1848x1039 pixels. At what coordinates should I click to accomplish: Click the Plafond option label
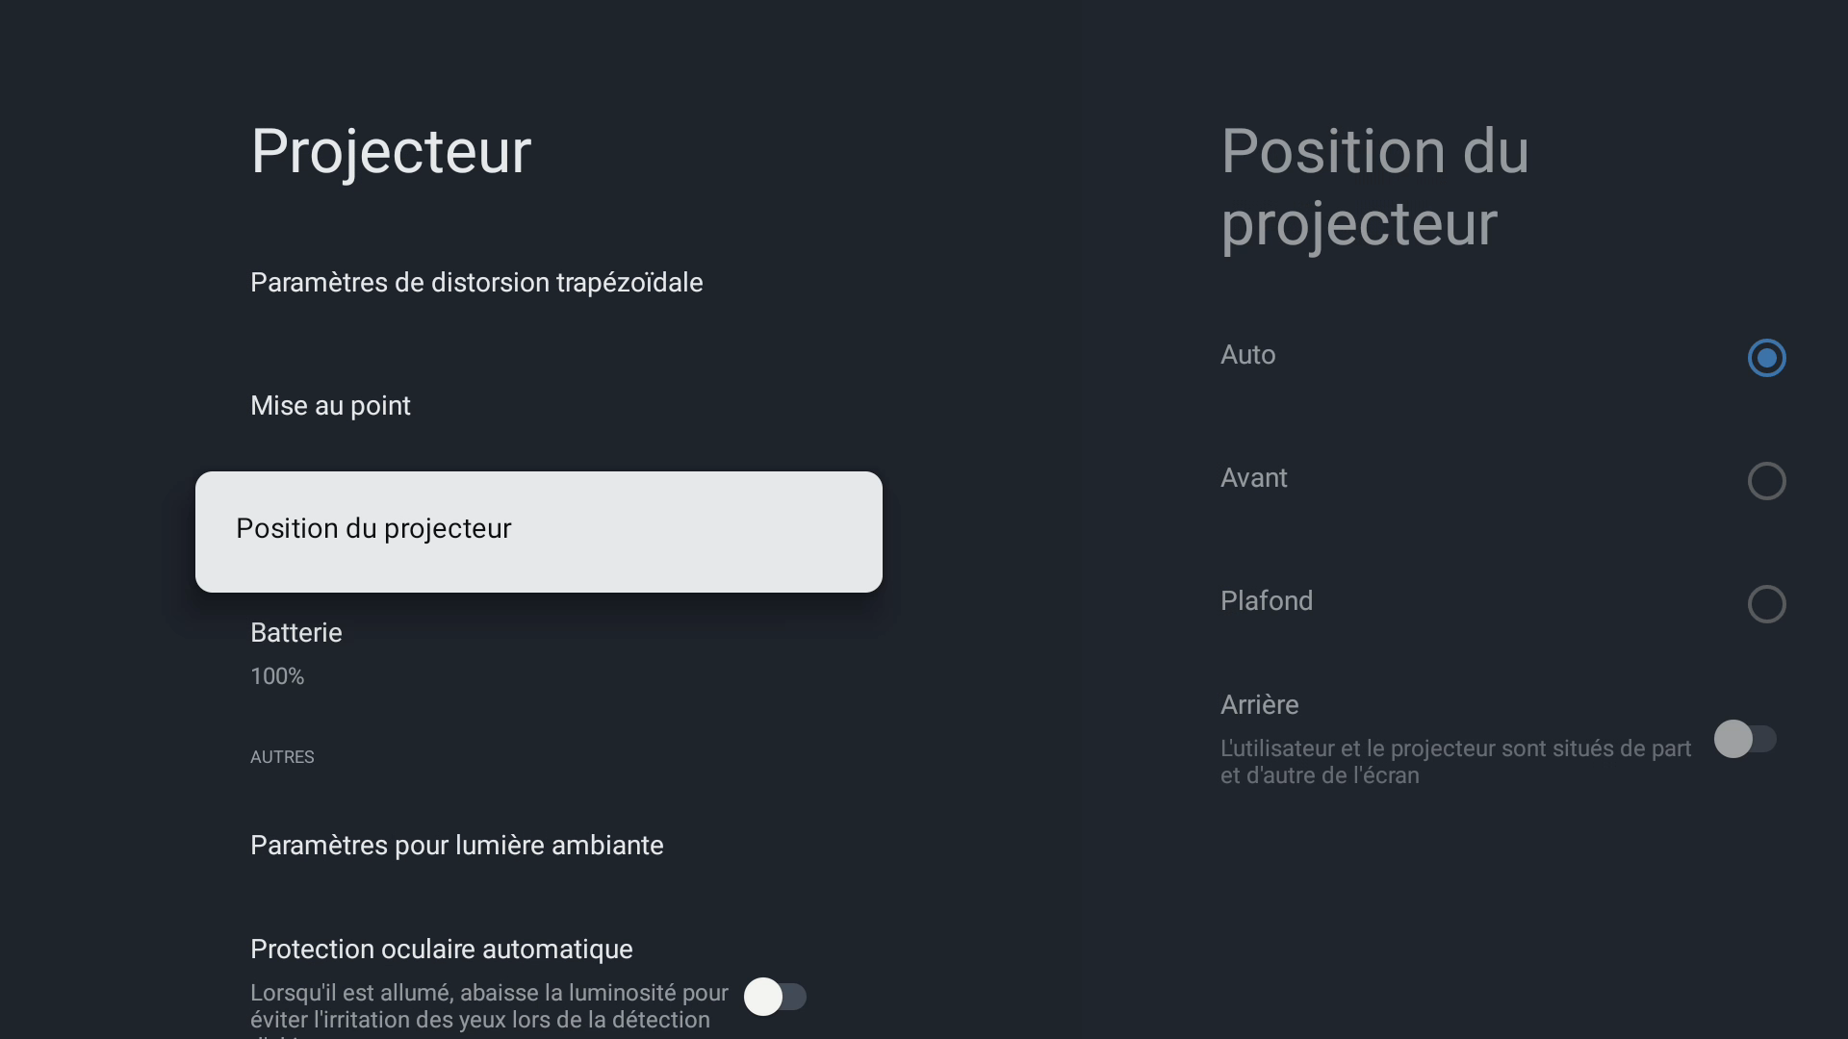[1266, 601]
